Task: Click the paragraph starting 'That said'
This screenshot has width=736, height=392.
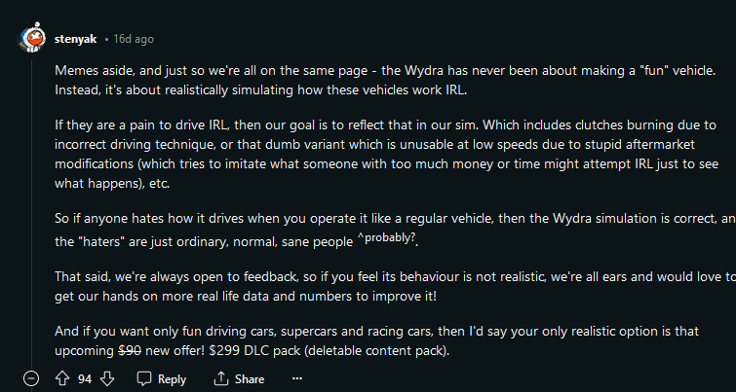Action: tap(395, 287)
